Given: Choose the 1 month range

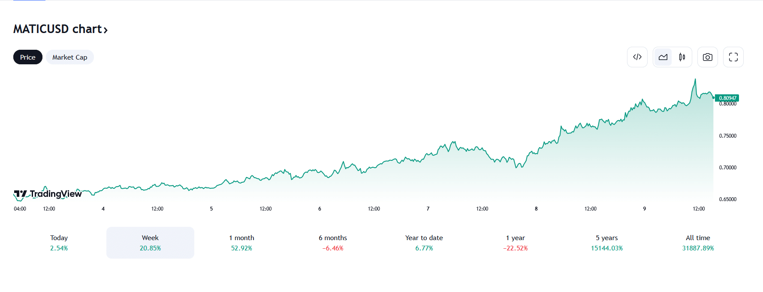Looking at the screenshot, I should [241, 243].
